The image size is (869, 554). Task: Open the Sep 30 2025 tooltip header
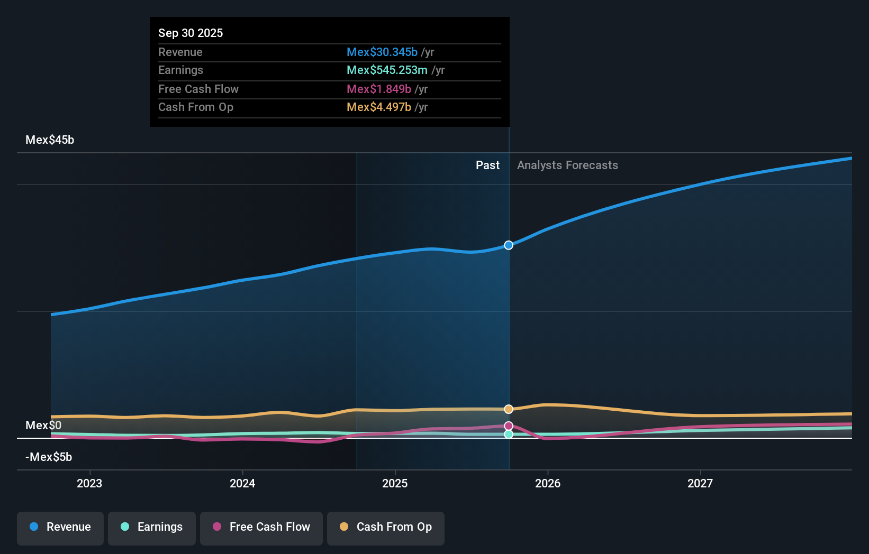pos(191,33)
